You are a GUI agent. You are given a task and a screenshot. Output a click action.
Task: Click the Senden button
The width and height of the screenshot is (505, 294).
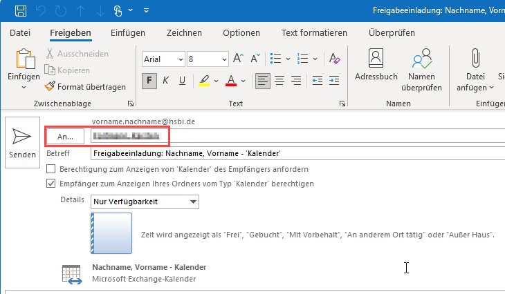[x=22, y=142]
